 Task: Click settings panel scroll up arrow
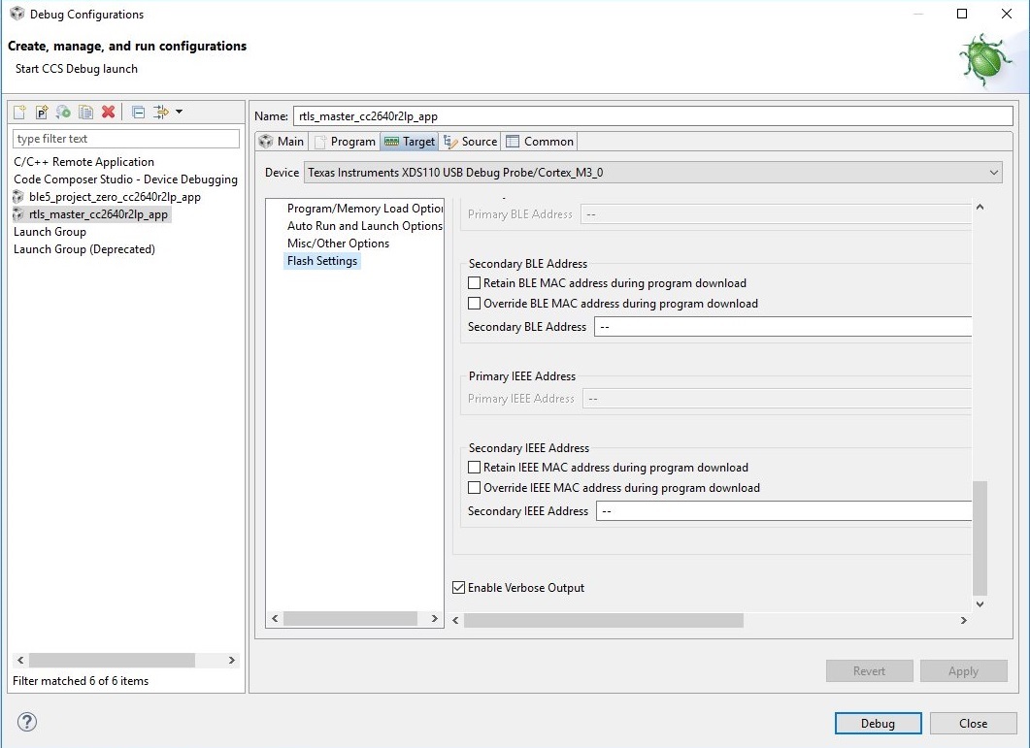click(980, 207)
